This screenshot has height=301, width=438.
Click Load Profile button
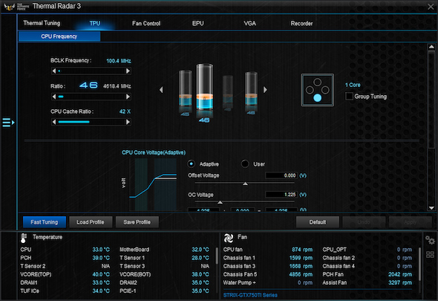(91, 222)
